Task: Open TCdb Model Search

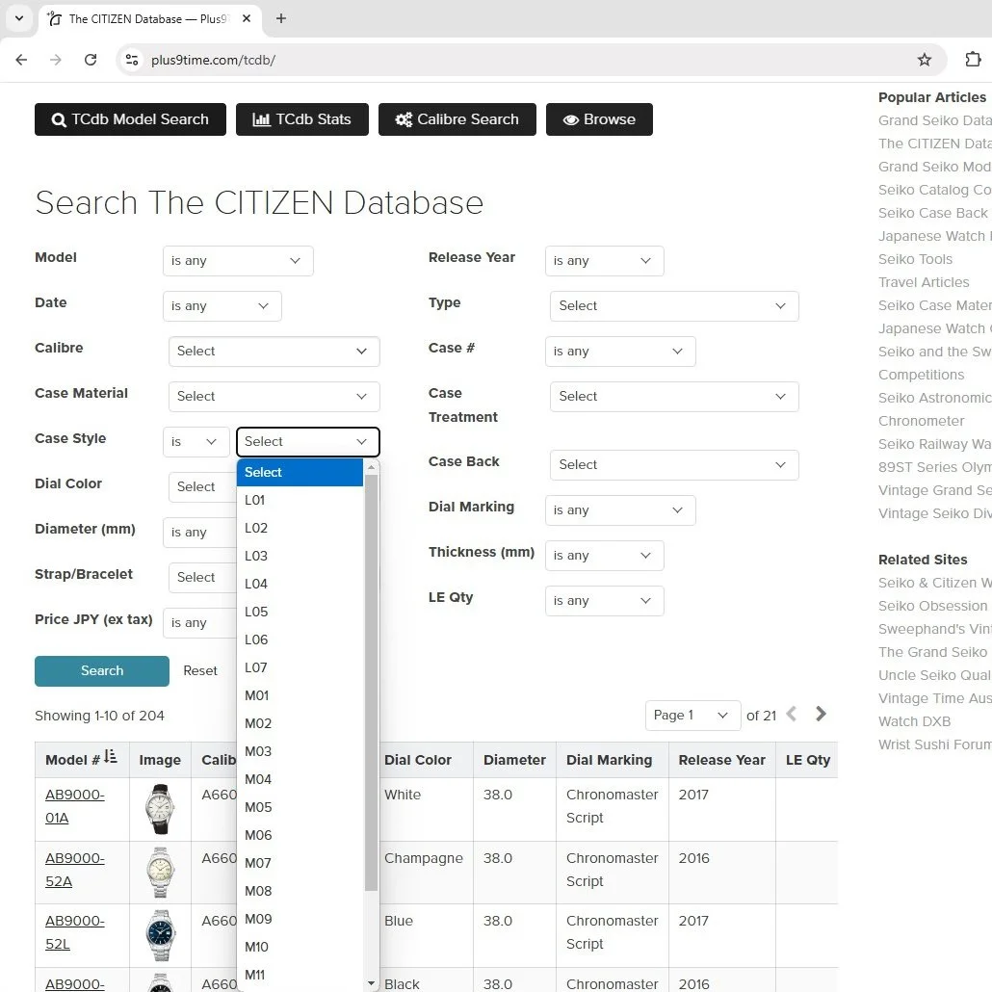Action: pos(130,119)
